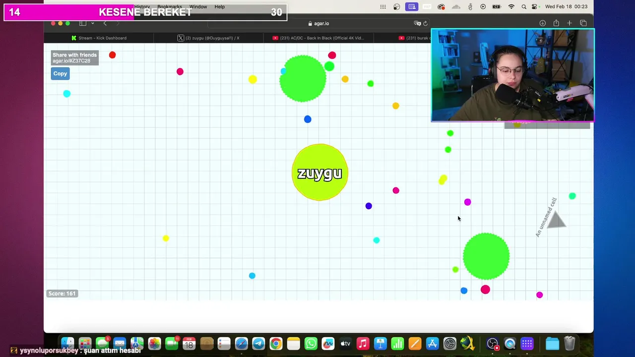The width and height of the screenshot is (635, 357).
Task: Open FaceTime from the Dock
Action: coord(172,344)
